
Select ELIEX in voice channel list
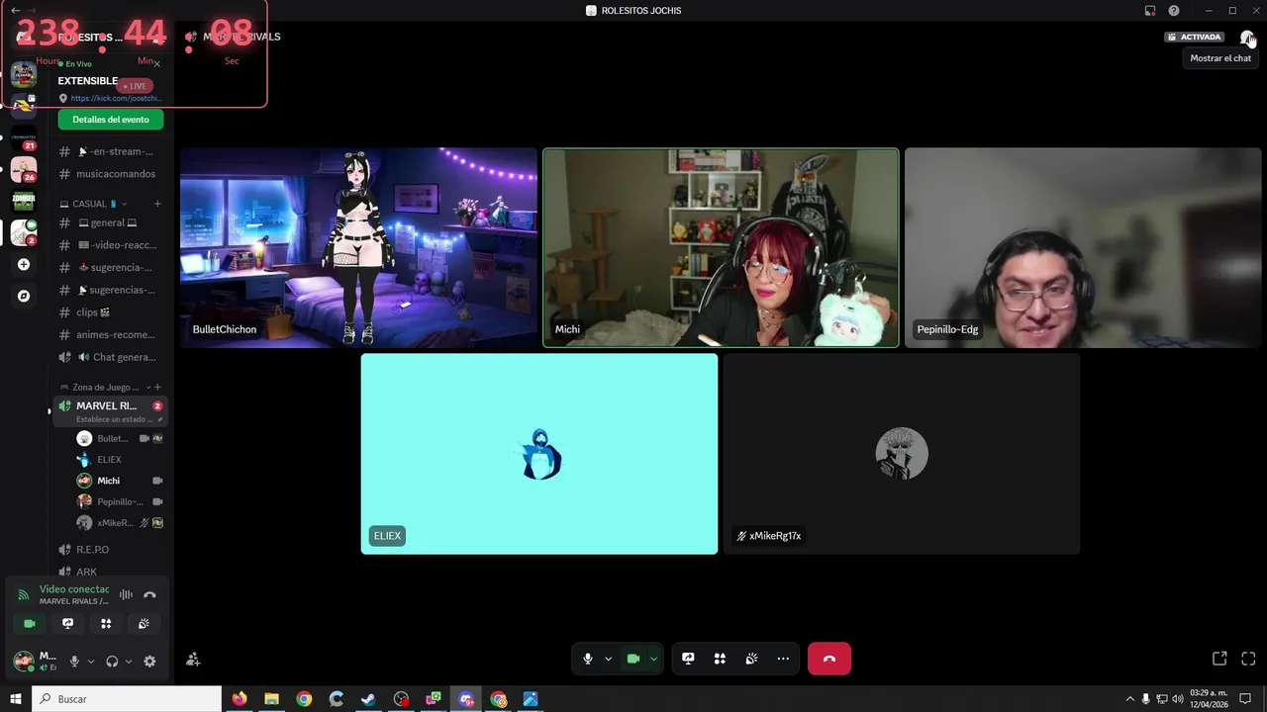[x=119, y=460]
